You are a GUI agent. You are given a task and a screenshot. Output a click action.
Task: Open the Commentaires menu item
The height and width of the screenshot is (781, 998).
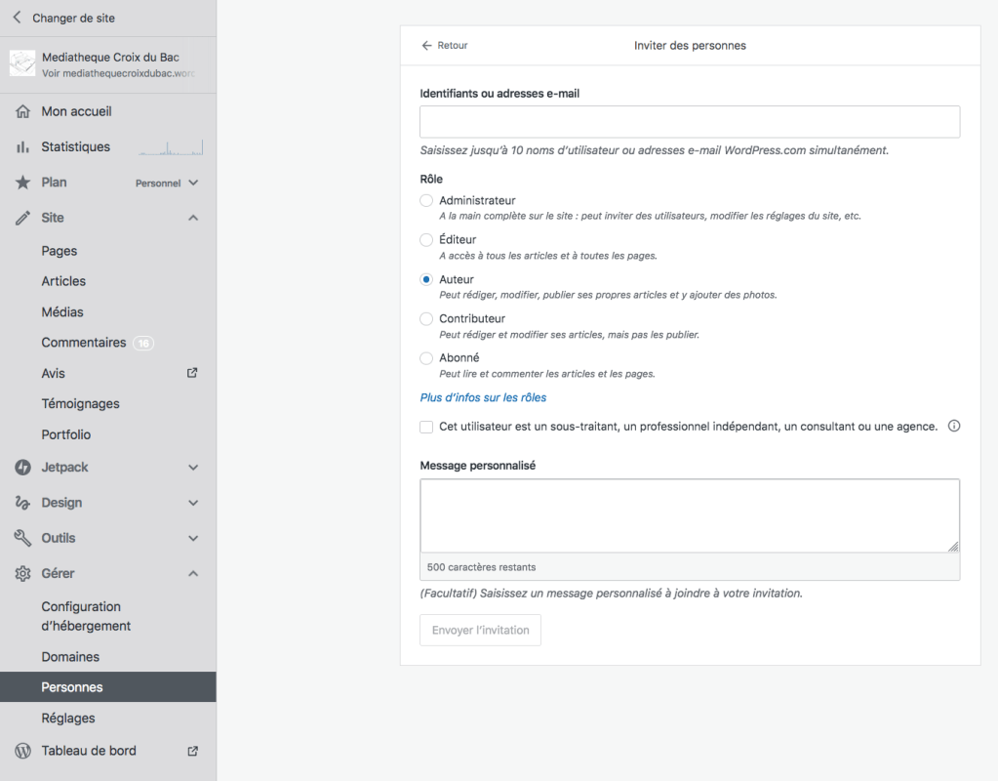click(x=84, y=343)
